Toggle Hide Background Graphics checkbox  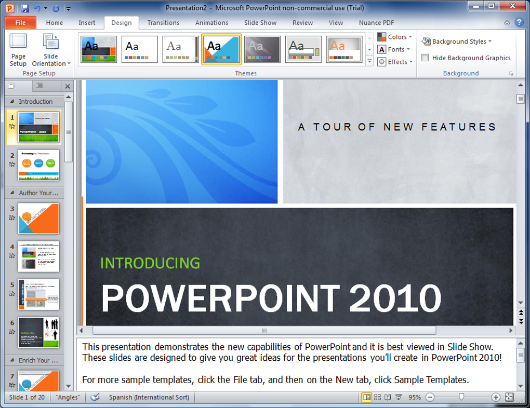(x=425, y=58)
